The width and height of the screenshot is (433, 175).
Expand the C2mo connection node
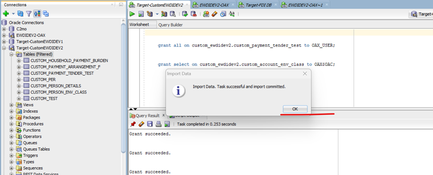[4, 29]
